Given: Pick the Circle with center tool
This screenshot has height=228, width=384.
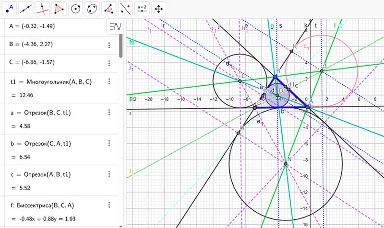Looking at the screenshot, I should pos(75,8).
